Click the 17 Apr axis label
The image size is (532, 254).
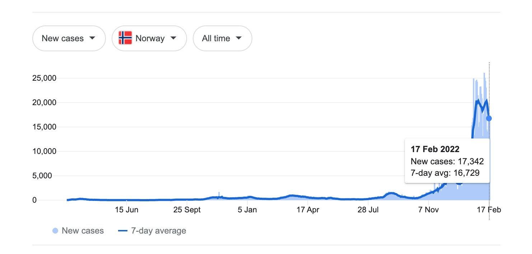click(308, 210)
